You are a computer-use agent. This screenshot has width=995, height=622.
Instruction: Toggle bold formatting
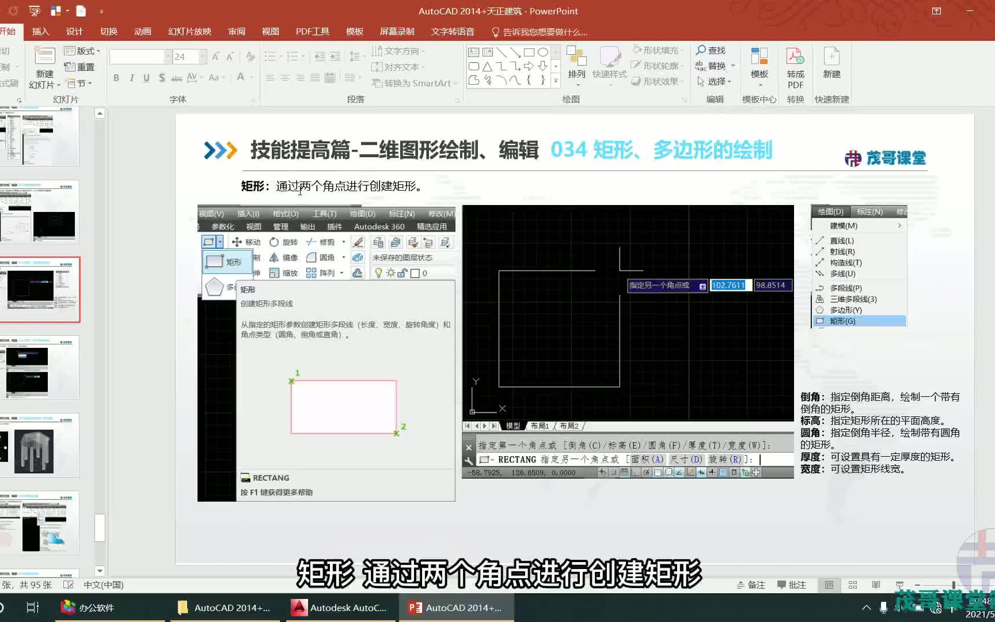[116, 77]
